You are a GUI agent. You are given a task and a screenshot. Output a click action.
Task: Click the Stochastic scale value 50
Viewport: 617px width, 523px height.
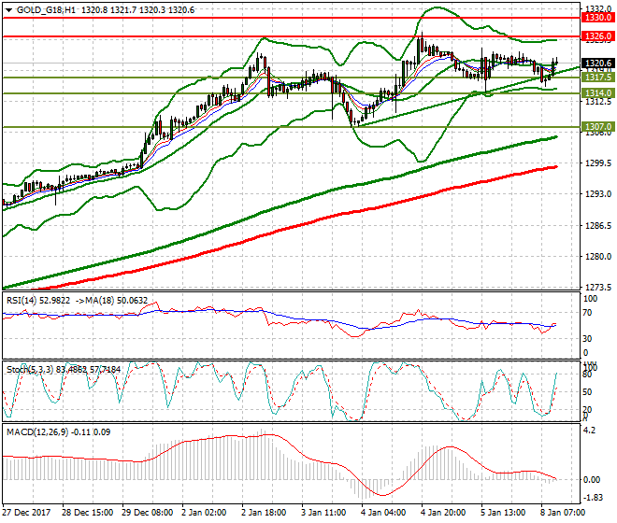587,391
